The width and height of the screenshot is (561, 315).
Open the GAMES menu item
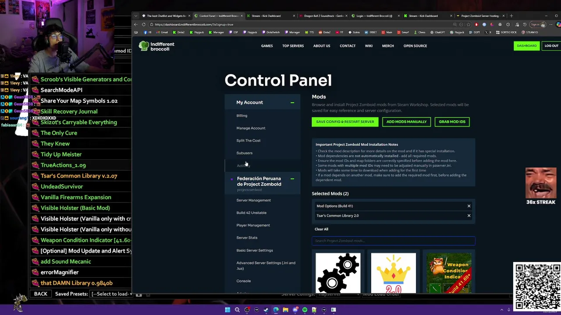[267, 46]
